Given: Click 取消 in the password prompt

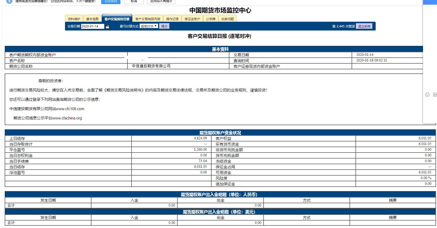Looking at the screenshot, I should (x=134, y=2).
